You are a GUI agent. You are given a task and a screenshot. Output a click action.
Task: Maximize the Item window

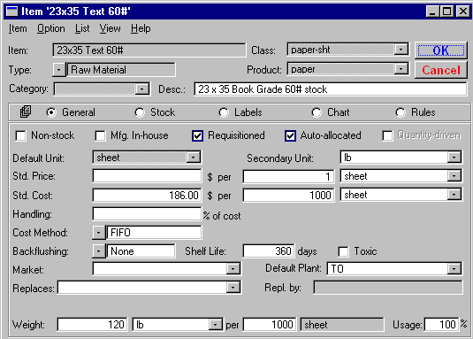[x=446, y=12]
